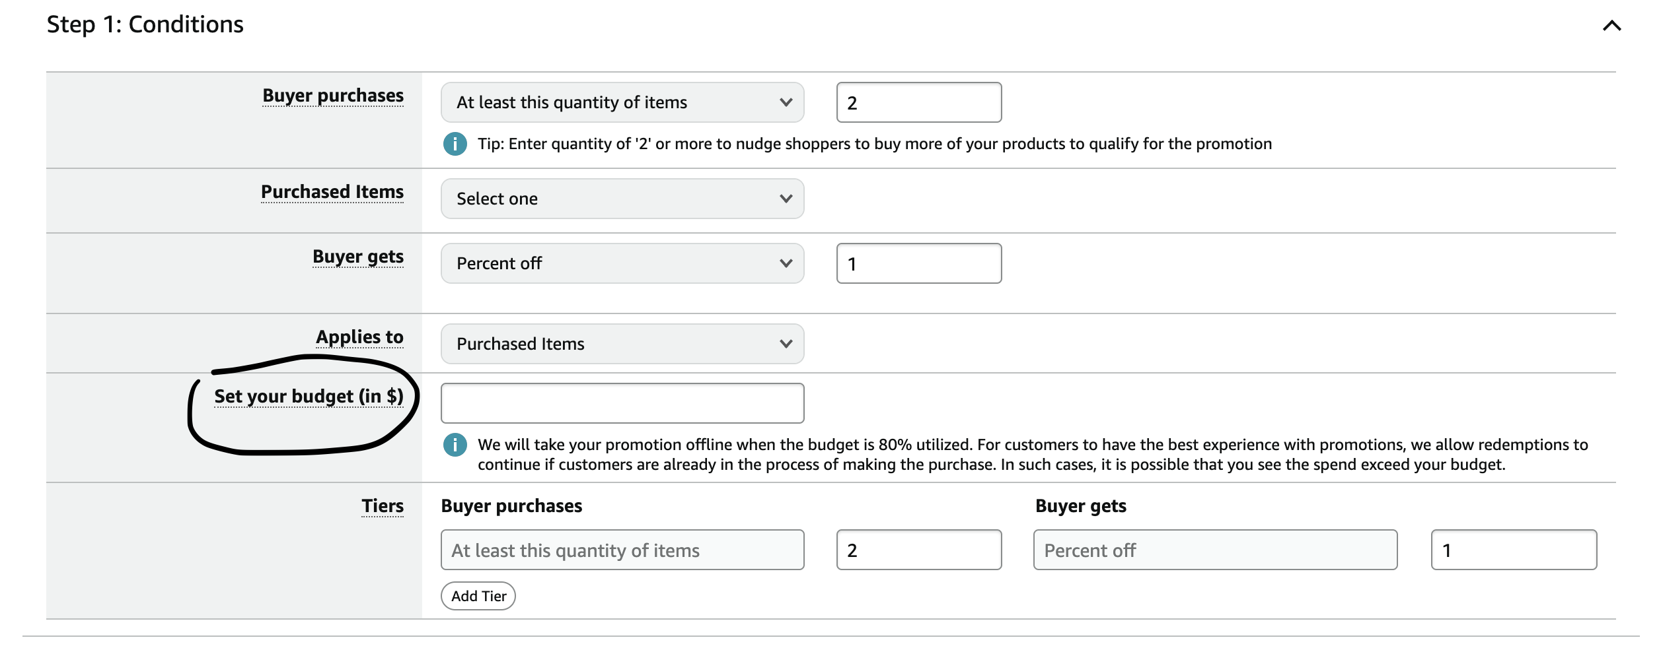Collapse the Step 1: Conditions section chevron
The width and height of the screenshot is (1661, 652).
(1611, 26)
